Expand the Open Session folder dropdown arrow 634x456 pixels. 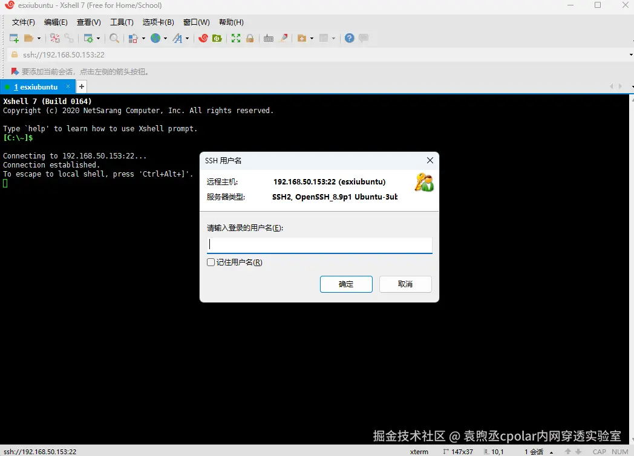[x=39, y=39]
